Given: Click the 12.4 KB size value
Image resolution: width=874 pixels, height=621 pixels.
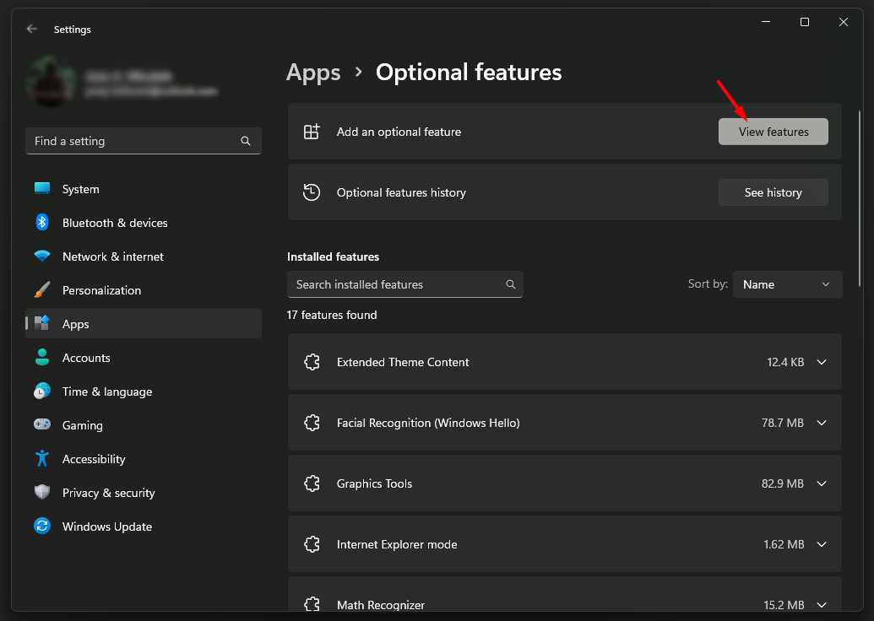Looking at the screenshot, I should [x=785, y=363].
